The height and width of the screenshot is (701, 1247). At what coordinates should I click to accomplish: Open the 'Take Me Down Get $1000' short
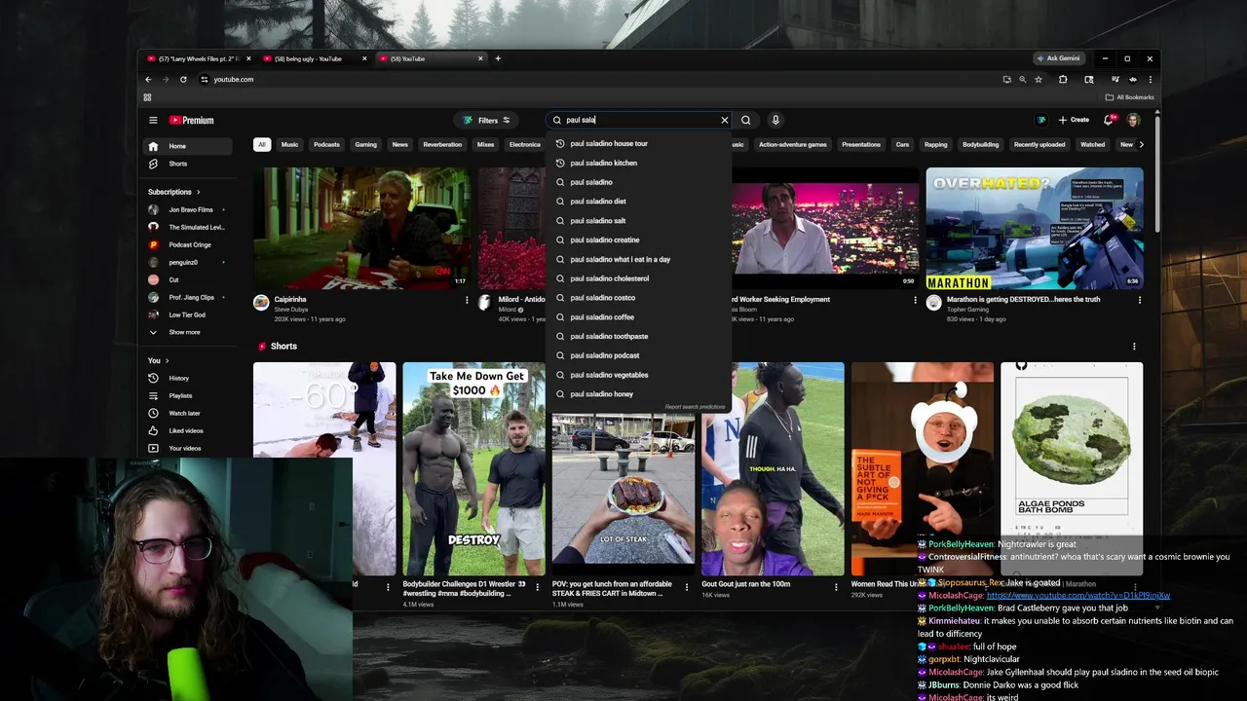coord(474,469)
